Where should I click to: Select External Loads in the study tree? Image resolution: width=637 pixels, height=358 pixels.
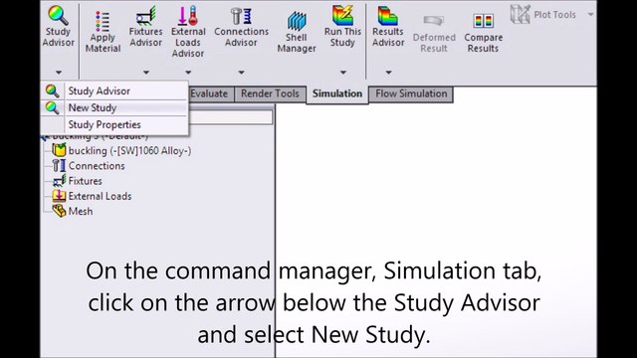click(x=100, y=196)
